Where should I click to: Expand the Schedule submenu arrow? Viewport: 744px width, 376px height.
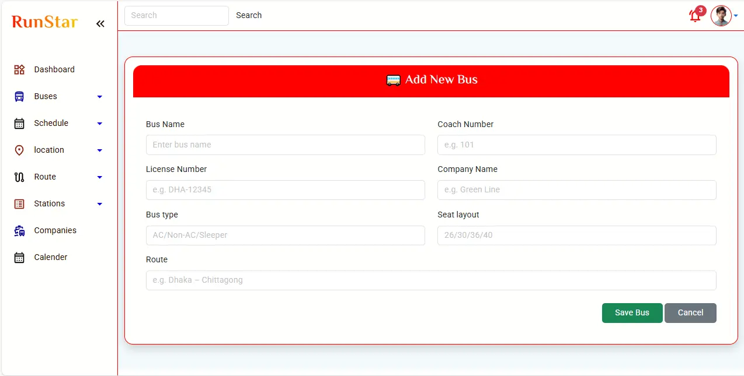point(100,124)
